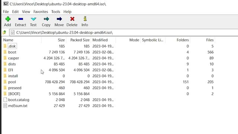Click EFI packed size 4 096 504
The image size is (238, 134).
click(x=81, y=70)
